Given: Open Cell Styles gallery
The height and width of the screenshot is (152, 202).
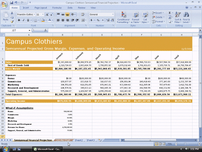Looking at the screenshot, I should (145, 17).
